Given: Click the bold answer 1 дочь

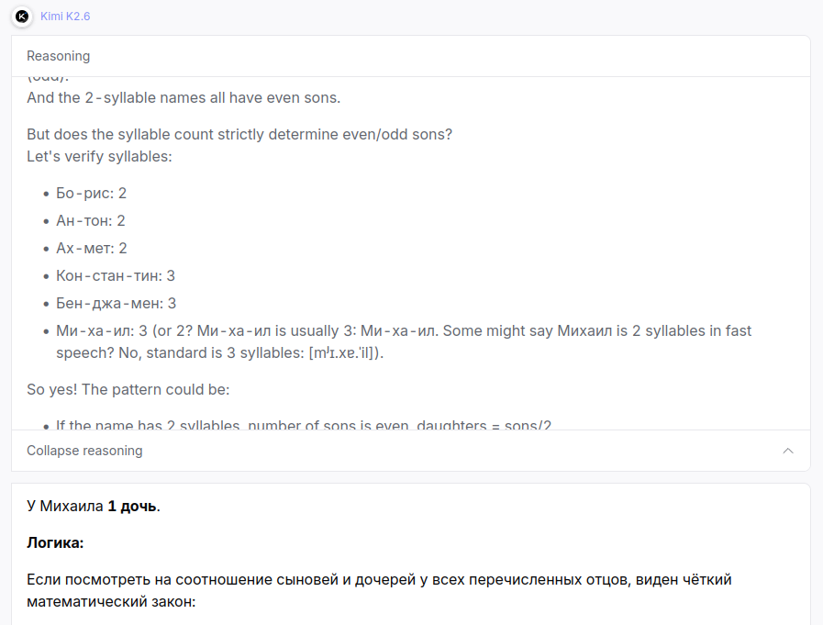Looking at the screenshot, I should (x=132, y=507).
